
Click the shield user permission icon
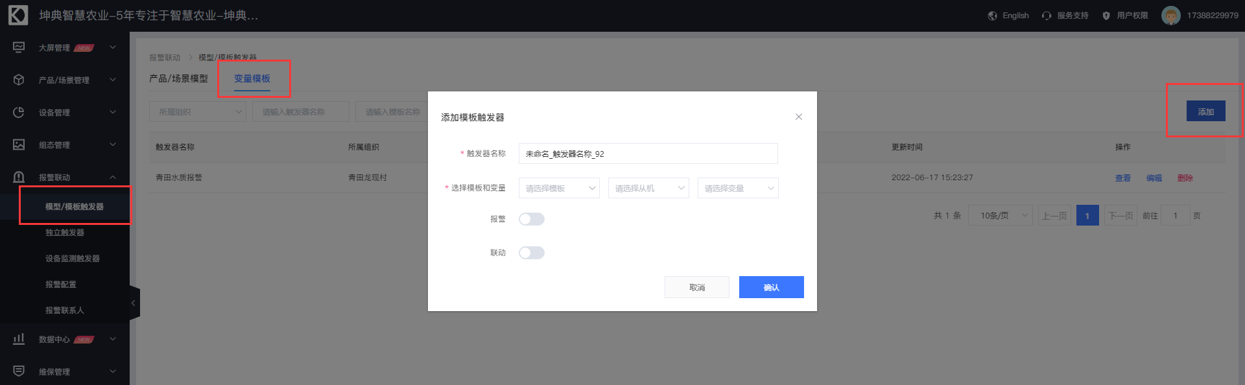1106,16
